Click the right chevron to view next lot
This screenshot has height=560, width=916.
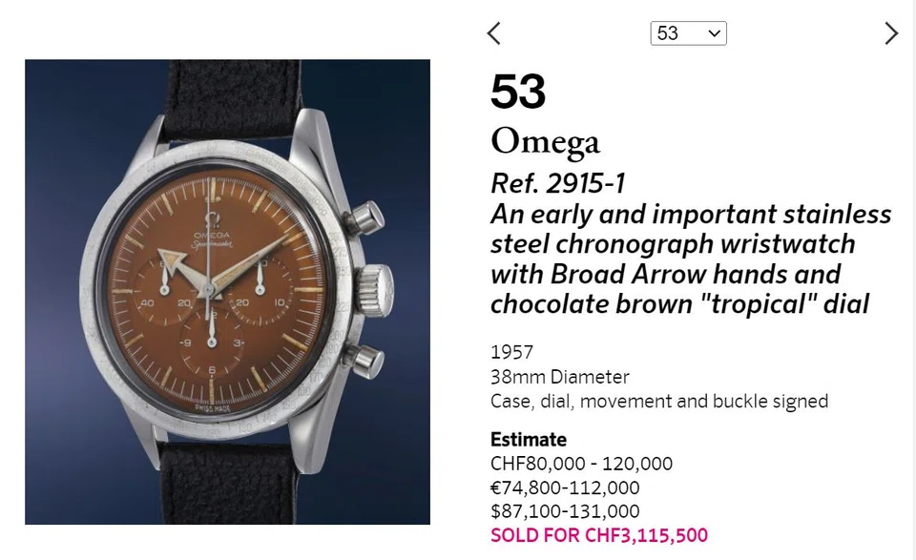click(x=892, y=33)
